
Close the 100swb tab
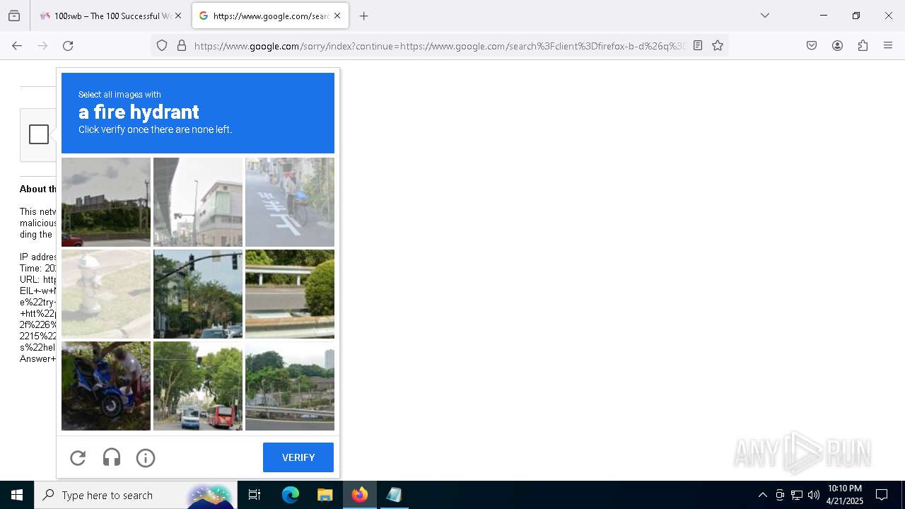click(x=178, y=16)
